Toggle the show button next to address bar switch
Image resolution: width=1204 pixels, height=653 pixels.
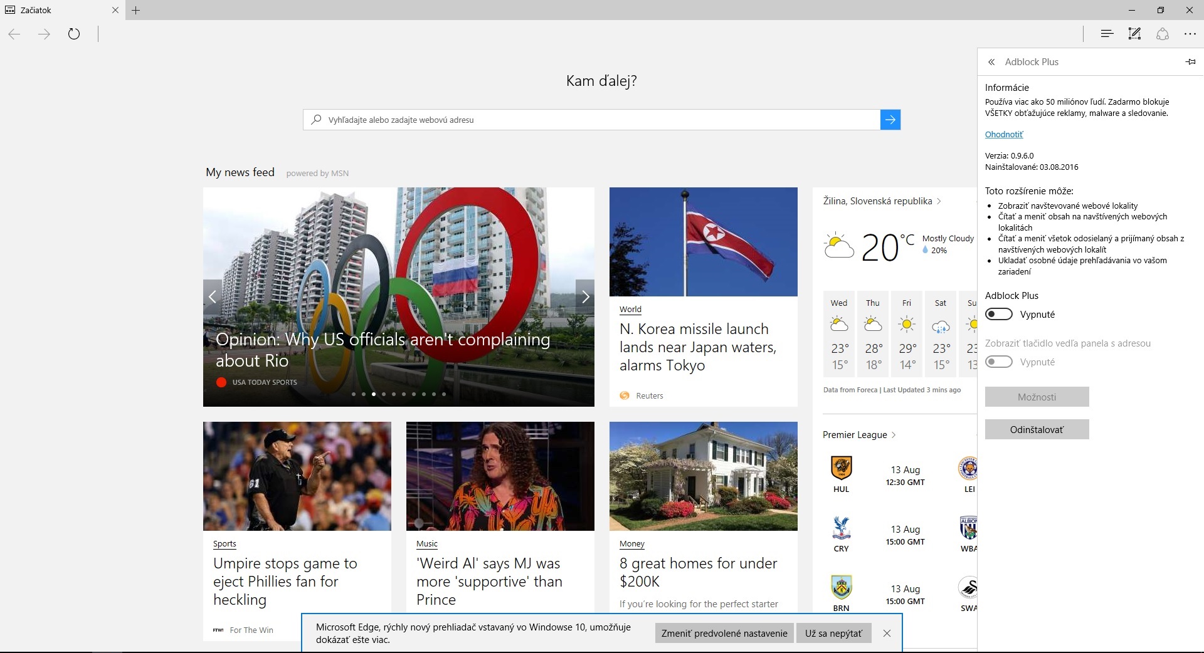[999, 362]
